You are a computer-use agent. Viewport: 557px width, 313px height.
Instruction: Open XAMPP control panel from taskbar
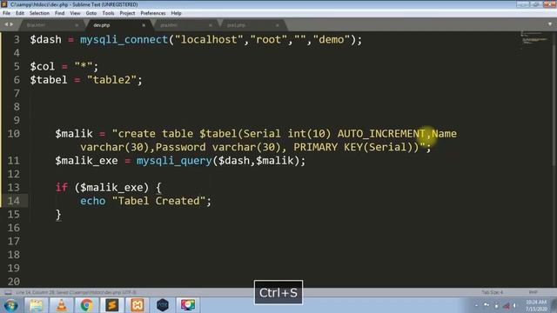(x=138, y=305)
